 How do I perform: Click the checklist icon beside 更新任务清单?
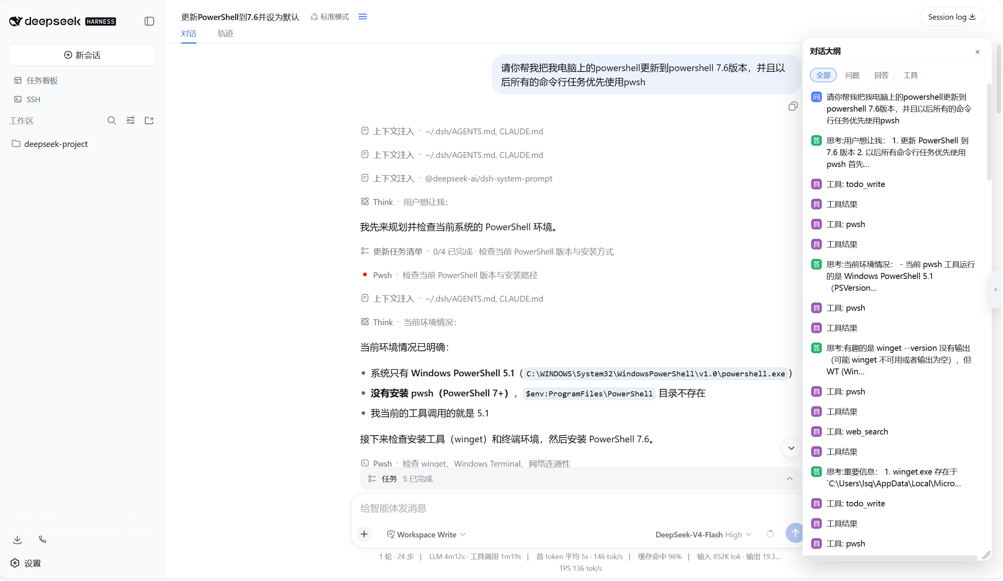[365, 251]
